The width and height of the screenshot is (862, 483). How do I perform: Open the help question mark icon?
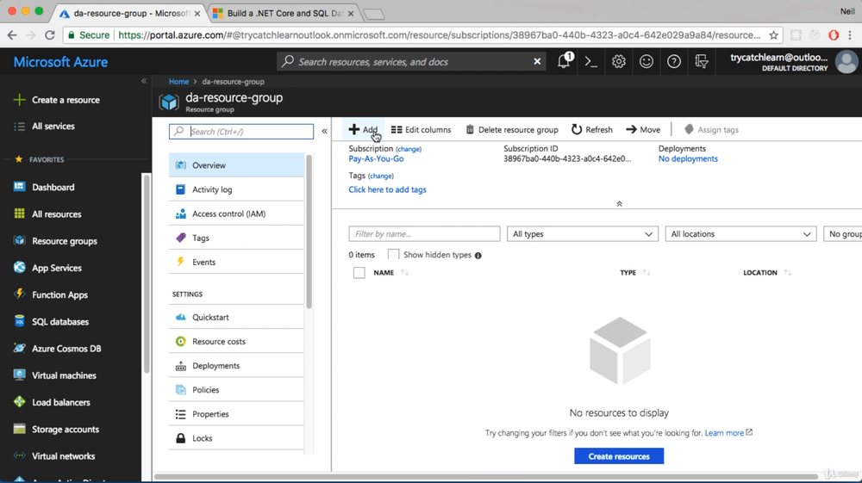pyautogui.click(x=674, y=61)
